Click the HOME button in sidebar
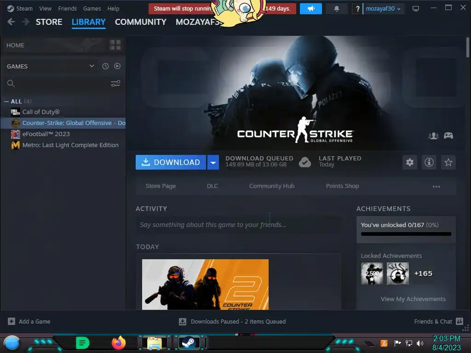 pyautogui.click(x=55, y=45)
